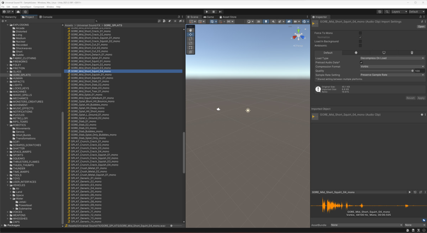The height and width of the screenshot is (233, 427).
Task: Switch to the Game tab
Action: [x=209, y=17]
